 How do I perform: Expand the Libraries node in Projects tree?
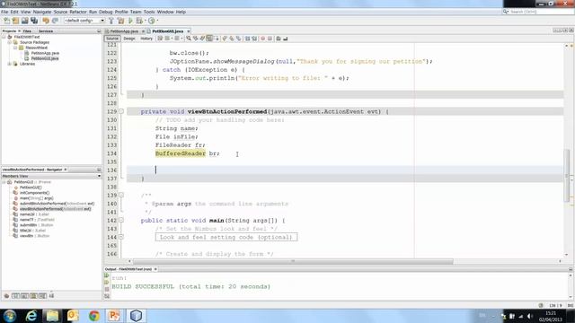[x=10, y=64]
